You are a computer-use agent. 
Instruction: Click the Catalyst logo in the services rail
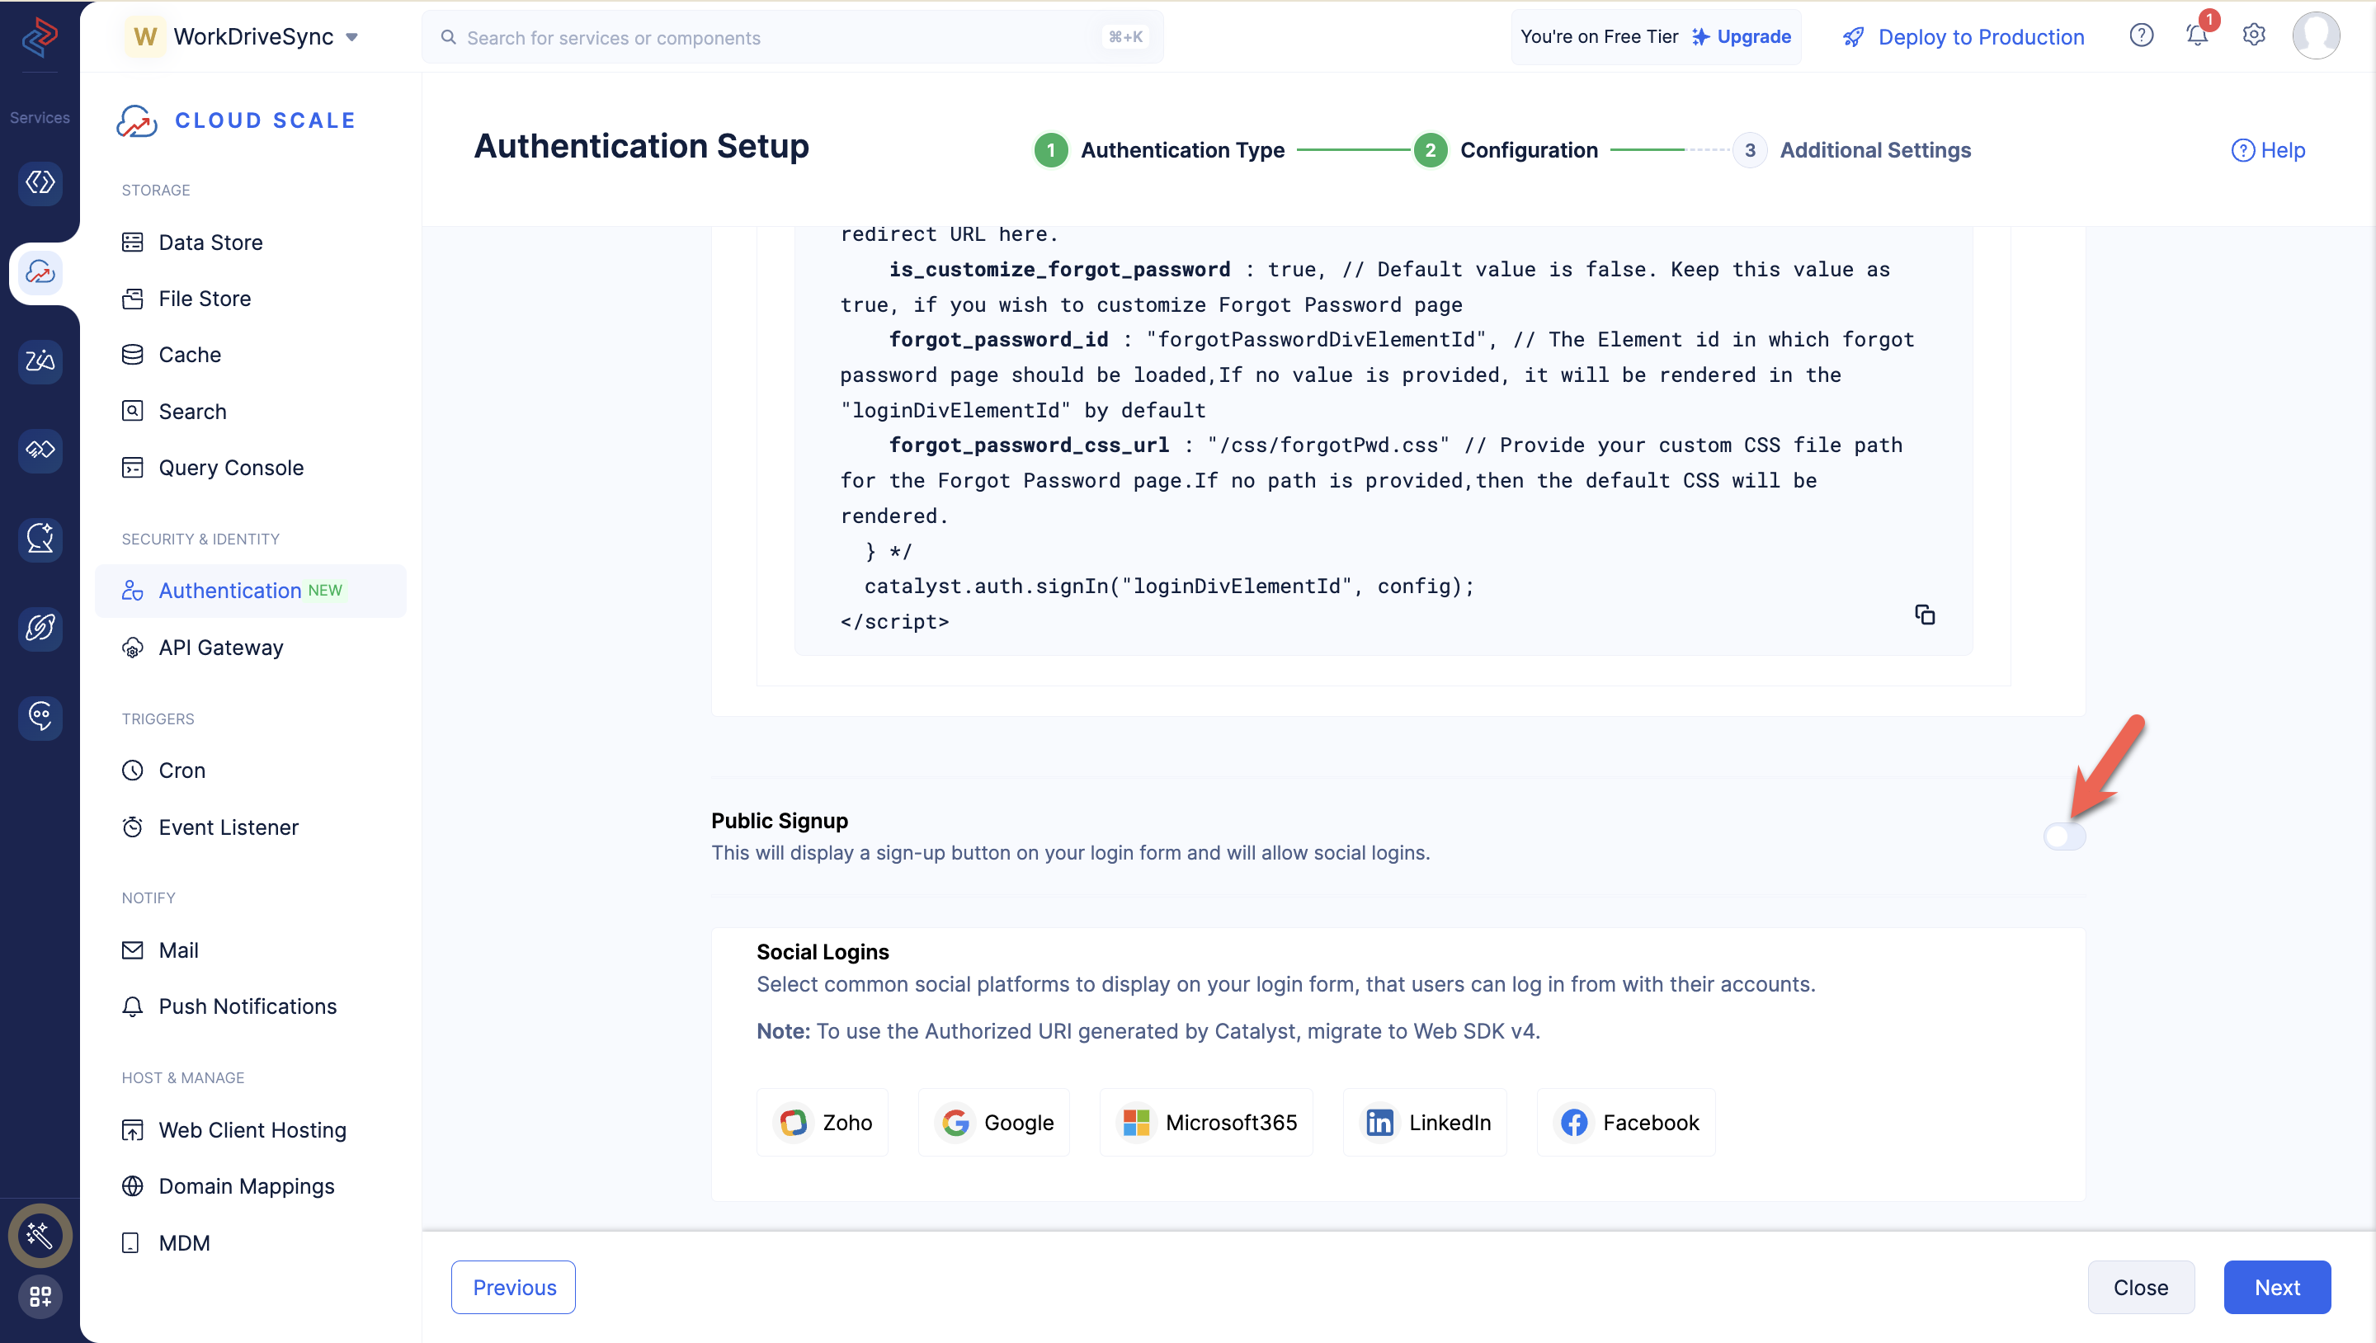pos(40,37)
